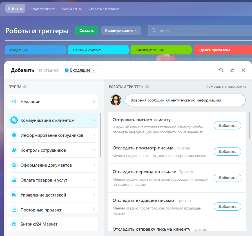
Task: Click the Повторные продажи icon
Action: click(x=14, y=209)
